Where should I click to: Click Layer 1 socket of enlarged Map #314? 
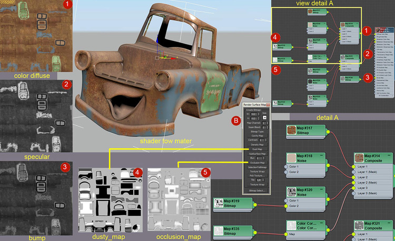353,167
